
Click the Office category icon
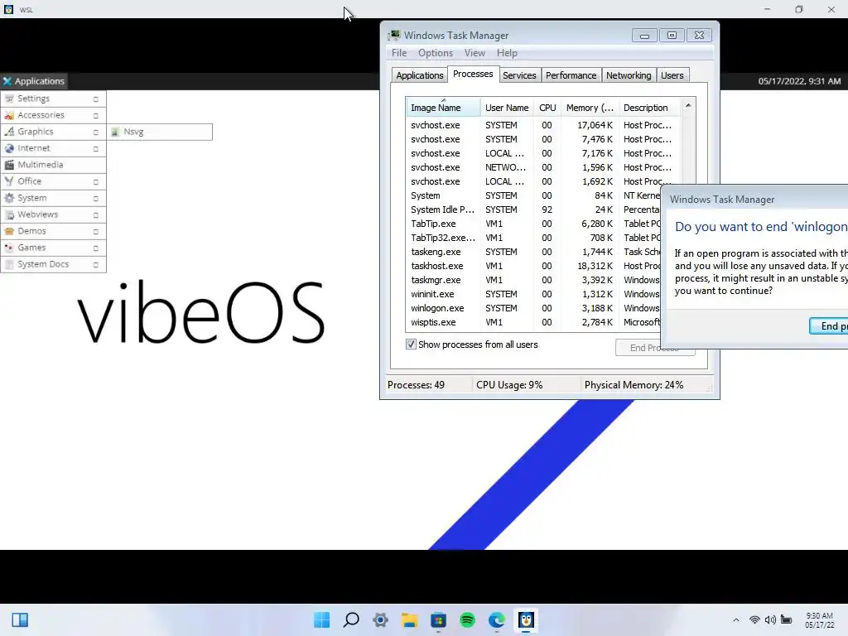point(9,181)
